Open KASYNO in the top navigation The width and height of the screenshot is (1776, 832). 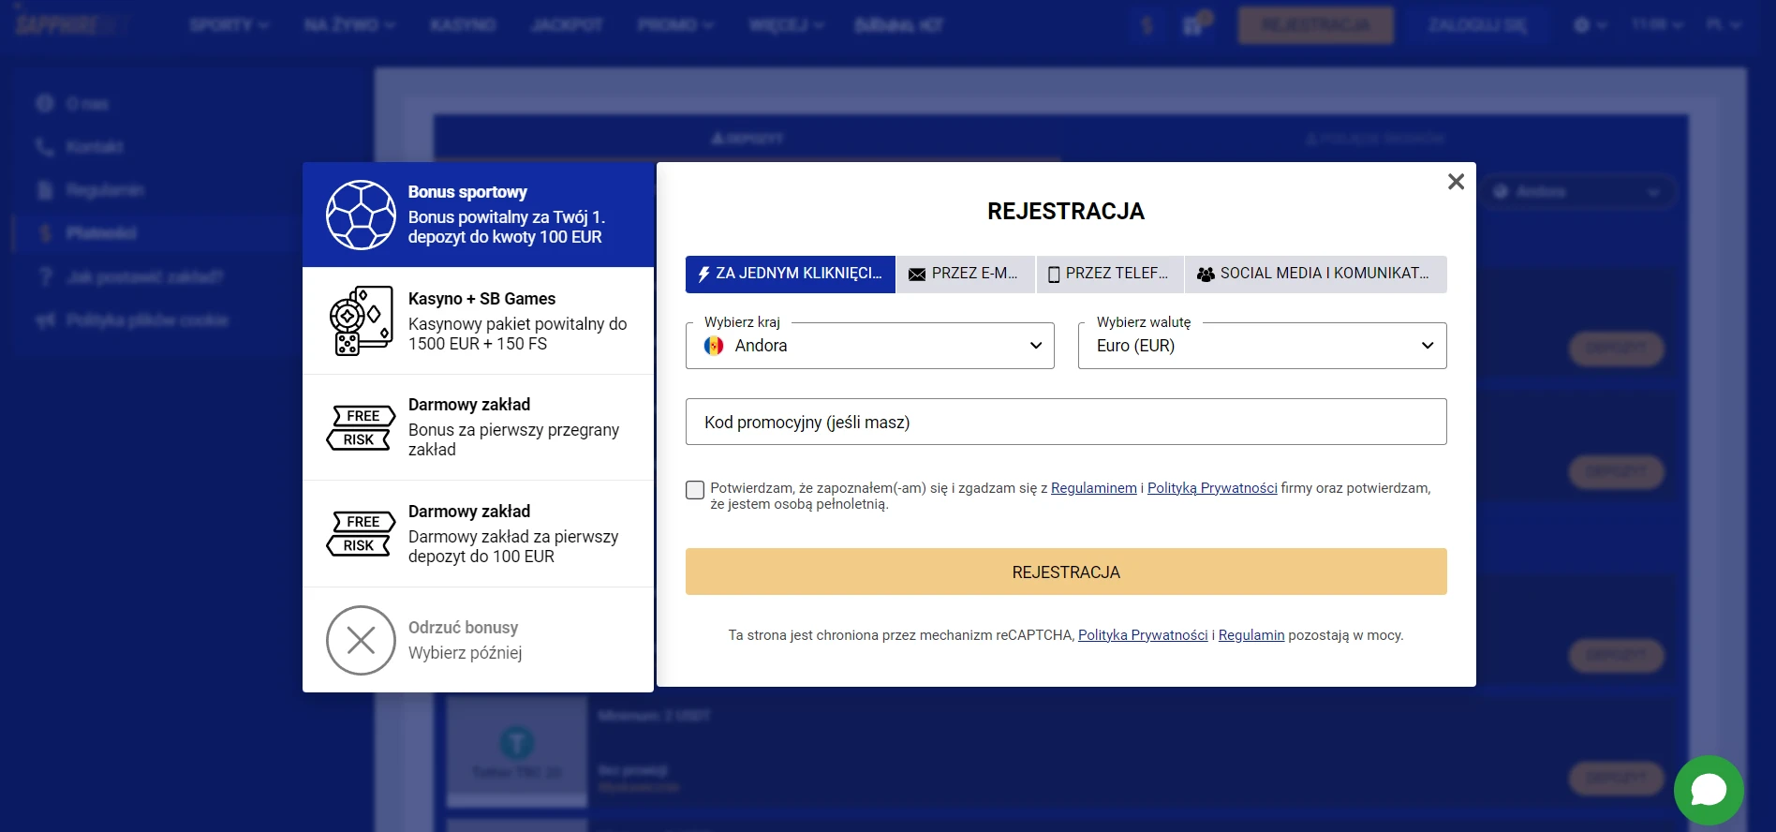[463, 25]
